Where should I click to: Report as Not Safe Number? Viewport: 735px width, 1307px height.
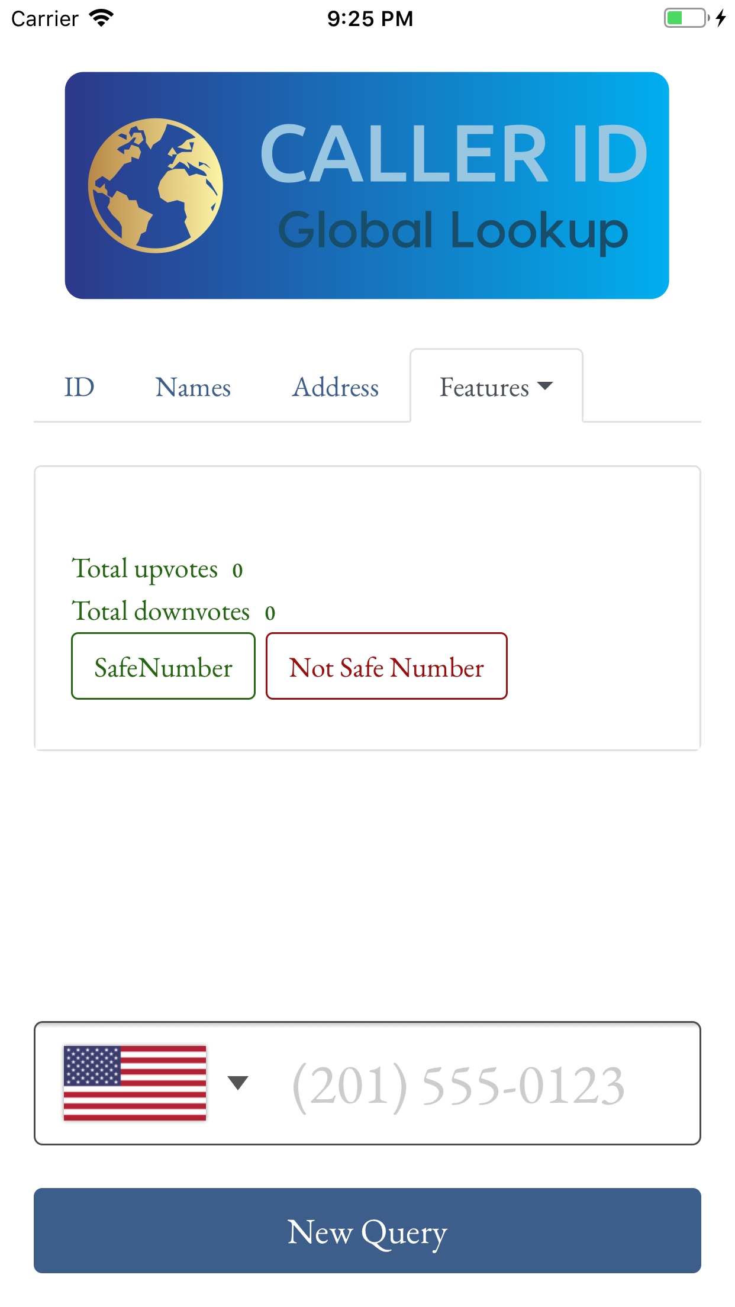[x=386, y=666]
